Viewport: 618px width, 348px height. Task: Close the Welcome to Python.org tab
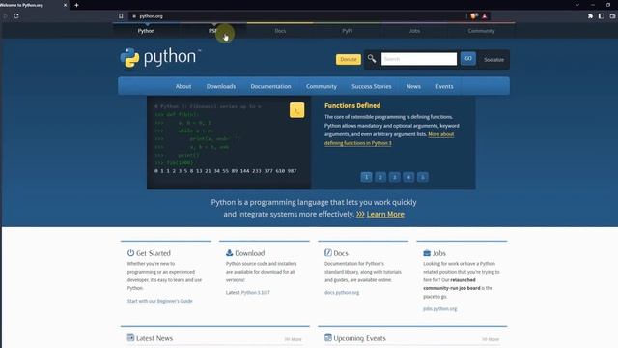point(65,5)
